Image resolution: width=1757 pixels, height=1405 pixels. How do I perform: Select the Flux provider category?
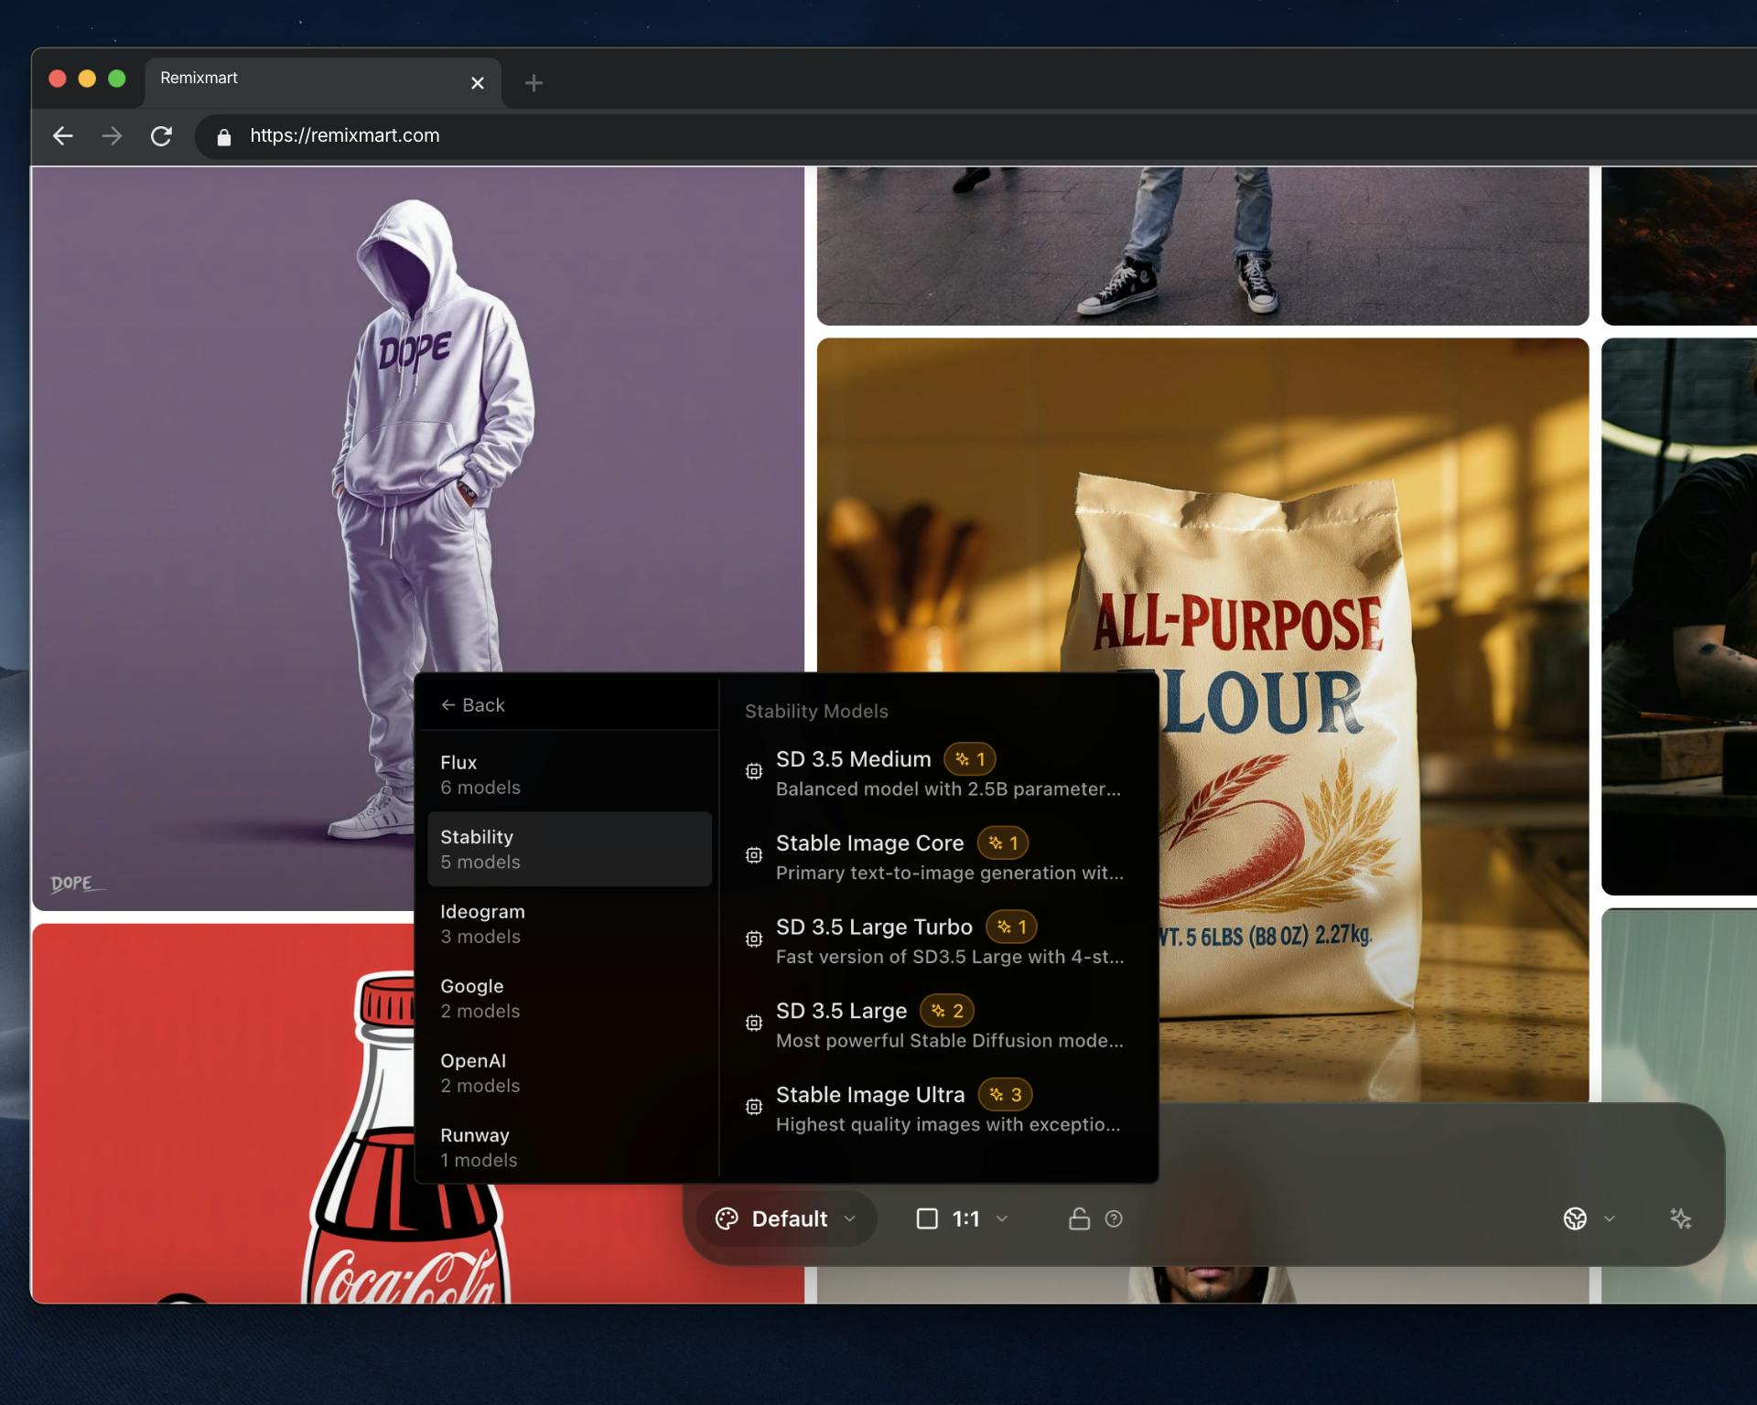(x=569, y=775)
